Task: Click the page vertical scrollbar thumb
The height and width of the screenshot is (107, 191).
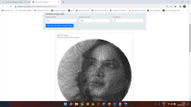Action: tap(190, 38)
